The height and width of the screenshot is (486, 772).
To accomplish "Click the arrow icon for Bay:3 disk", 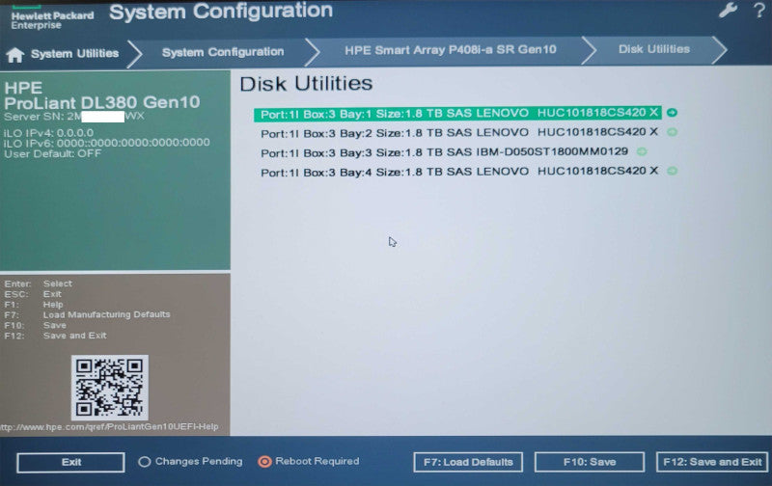I will click(642, 151).
